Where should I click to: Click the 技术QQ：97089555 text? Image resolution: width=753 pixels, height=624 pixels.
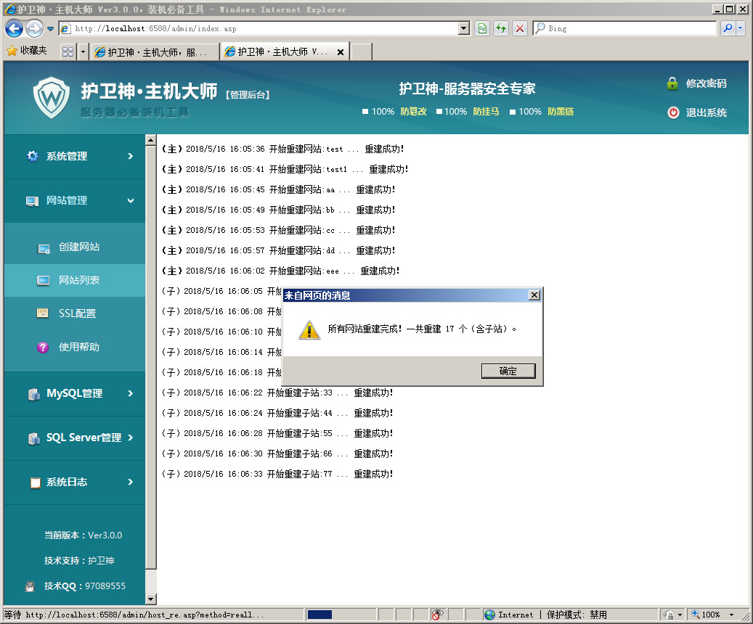[85, 586]
